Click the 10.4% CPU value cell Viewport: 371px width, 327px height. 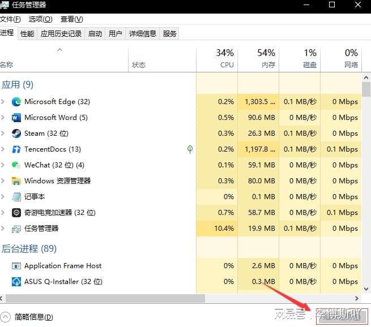pyautogui.click(x=217, y=229)
